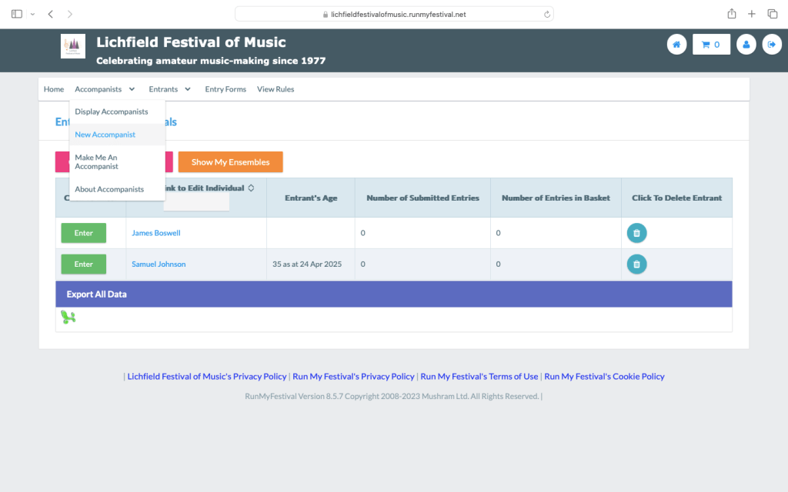
Task: Open James Boswell's edit link
Action: 156,233
